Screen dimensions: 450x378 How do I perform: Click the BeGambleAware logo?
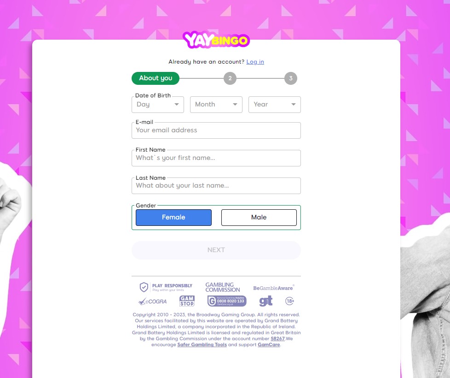(x=273, y=288)
